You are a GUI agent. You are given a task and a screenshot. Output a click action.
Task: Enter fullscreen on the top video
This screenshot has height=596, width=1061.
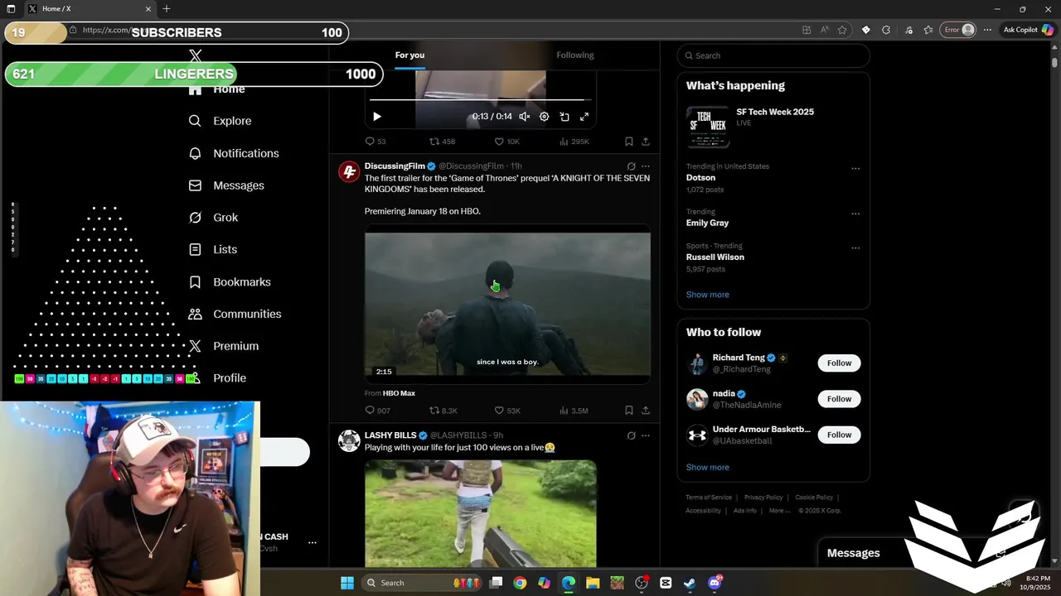(584, 117)
